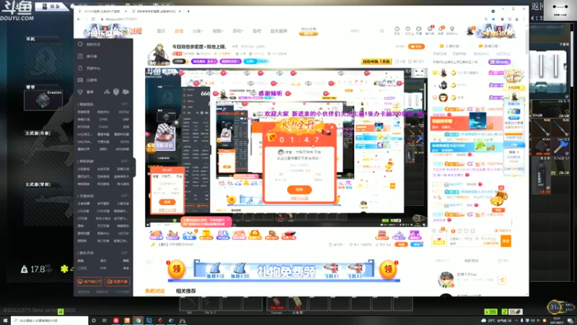Close the red-packet countdown popup
This screenshot has height=325, width=577.
point(332,127)
